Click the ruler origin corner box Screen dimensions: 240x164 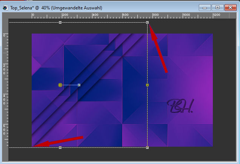pos(5,15)
